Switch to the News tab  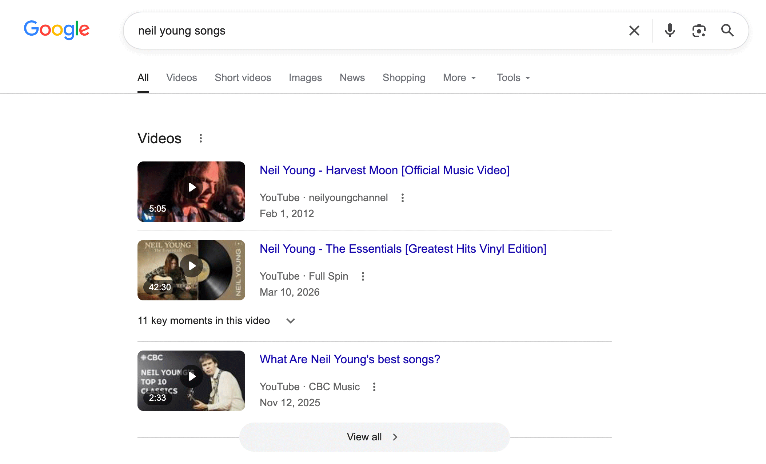pyautogui.click(x=352, y=78)
